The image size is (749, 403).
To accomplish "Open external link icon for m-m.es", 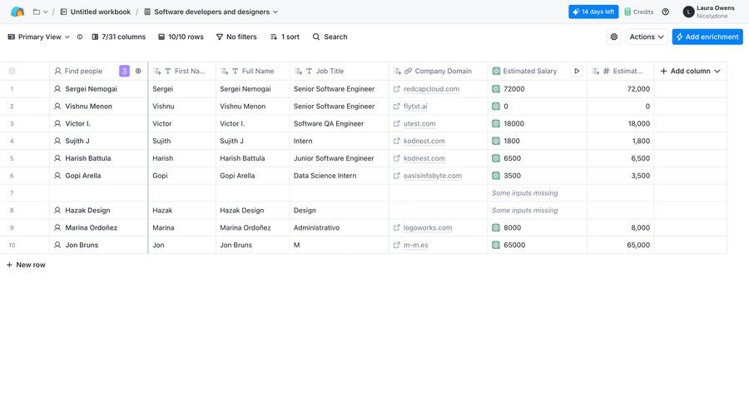I will 396,245.
